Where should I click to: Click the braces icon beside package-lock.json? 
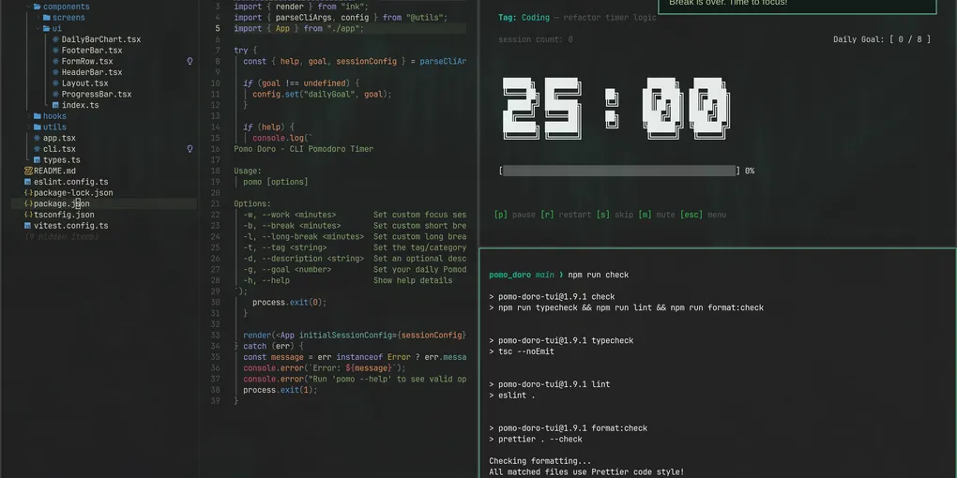pos(28,193)
